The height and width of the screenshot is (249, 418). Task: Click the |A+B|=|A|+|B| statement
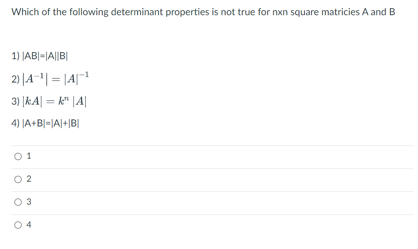click(x=45, y=123)
